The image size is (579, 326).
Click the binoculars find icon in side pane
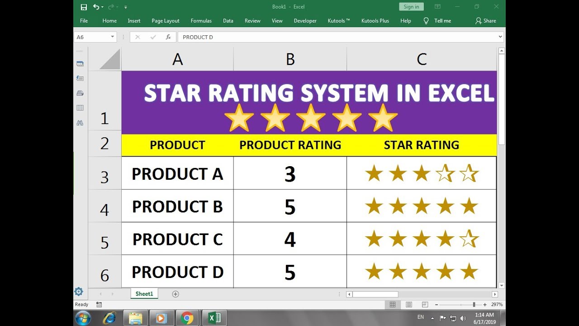point(80,123)
